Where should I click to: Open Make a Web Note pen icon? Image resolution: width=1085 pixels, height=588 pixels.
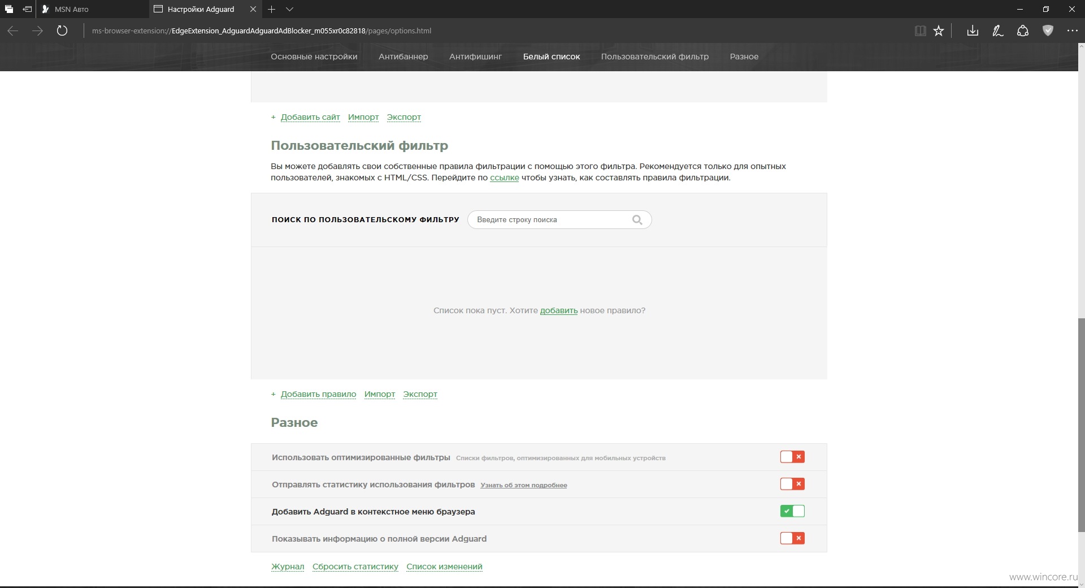coord(998,31)
